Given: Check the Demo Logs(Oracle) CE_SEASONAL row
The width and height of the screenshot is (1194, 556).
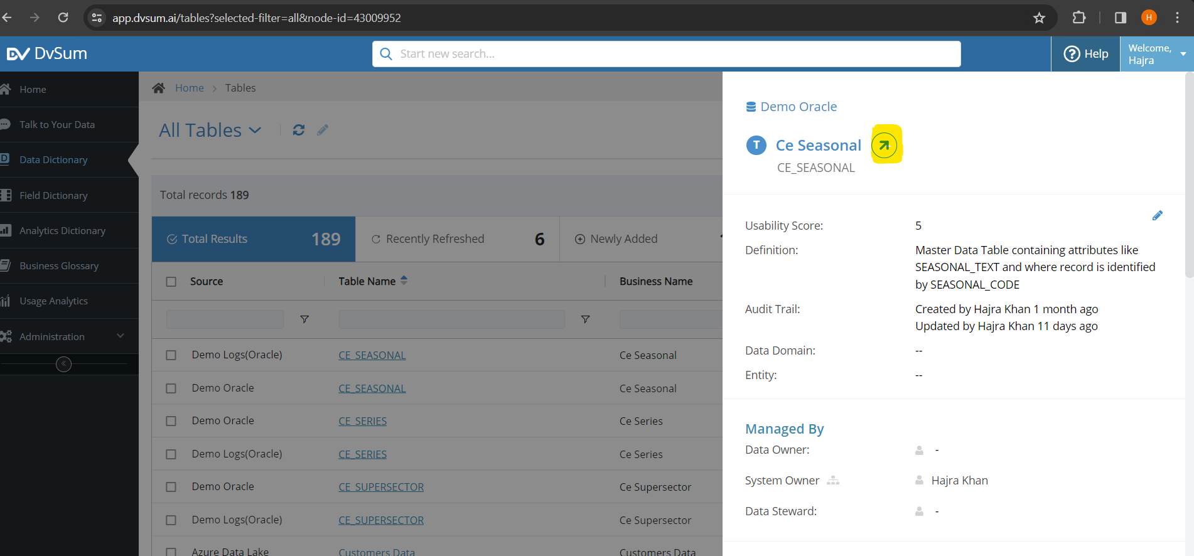Looking at the screenshot, I should [x=171, y=355].
